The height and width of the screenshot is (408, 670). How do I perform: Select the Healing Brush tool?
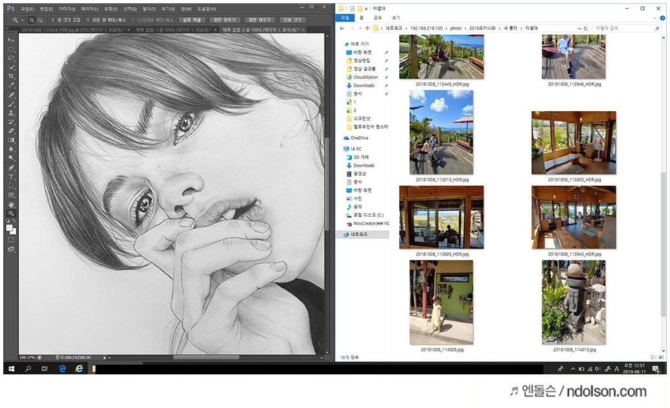[x=11, y=94]
